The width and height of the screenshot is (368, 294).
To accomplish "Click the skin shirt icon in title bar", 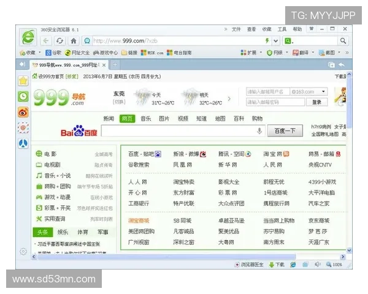I will (312, 29).
